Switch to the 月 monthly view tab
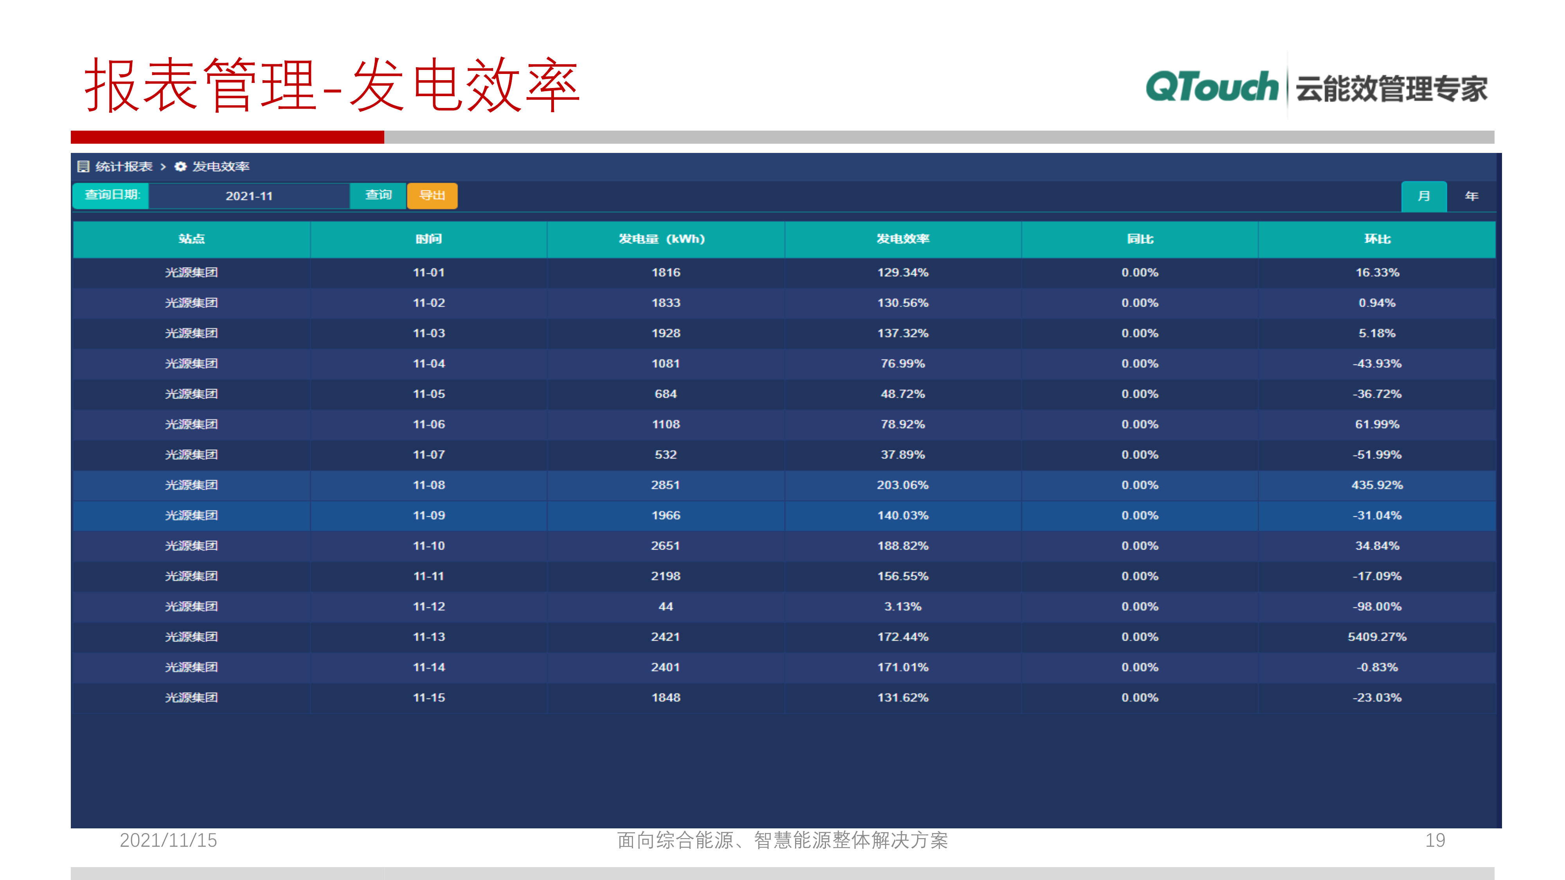 pos(1424,196)
